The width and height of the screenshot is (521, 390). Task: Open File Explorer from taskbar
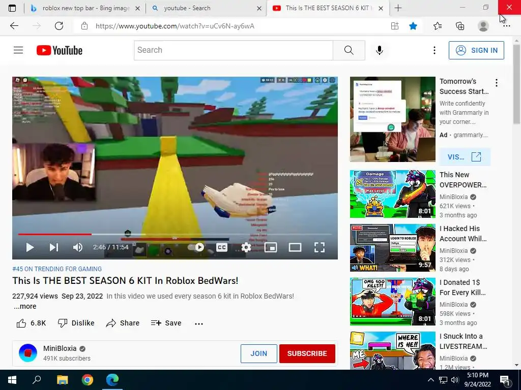click(62, 380)
